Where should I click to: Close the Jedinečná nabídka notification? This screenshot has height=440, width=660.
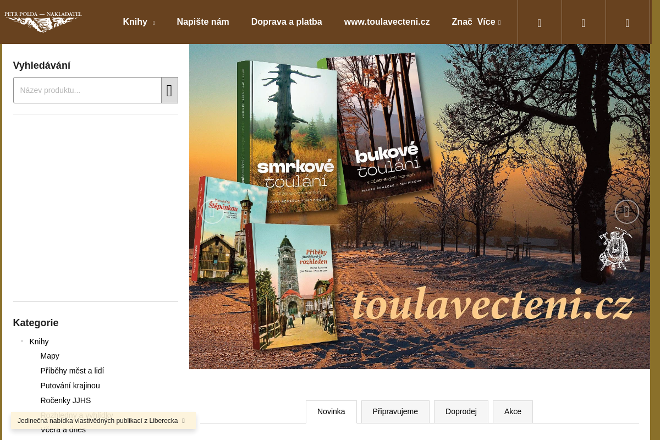tap(184, 421)
